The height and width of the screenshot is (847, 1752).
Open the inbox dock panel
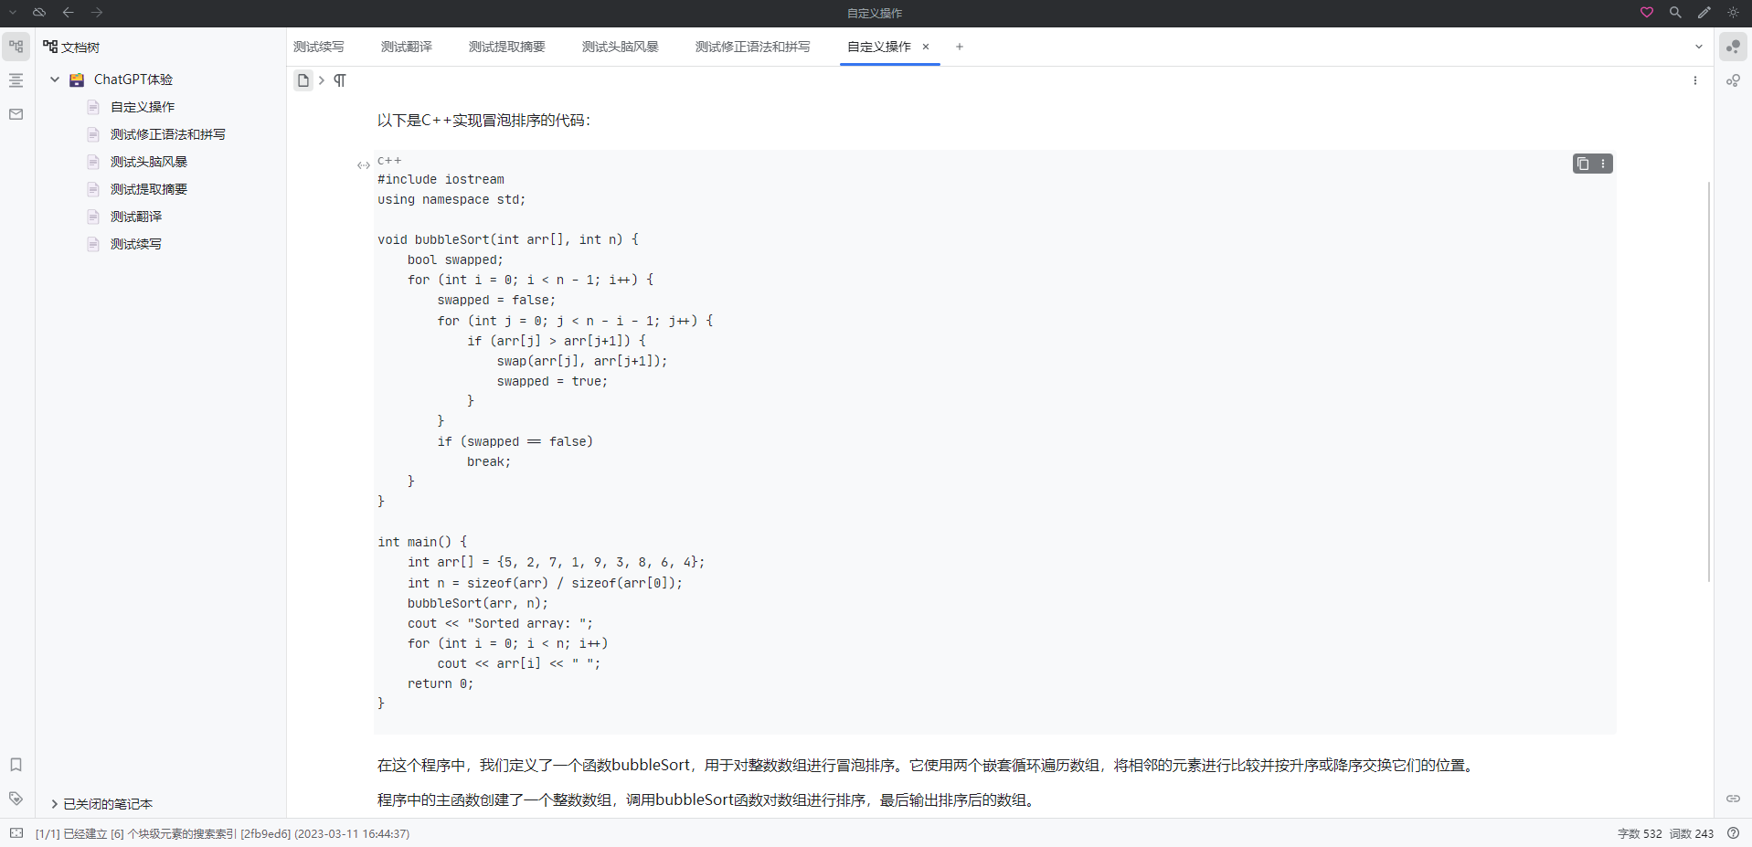click(16, 114)
